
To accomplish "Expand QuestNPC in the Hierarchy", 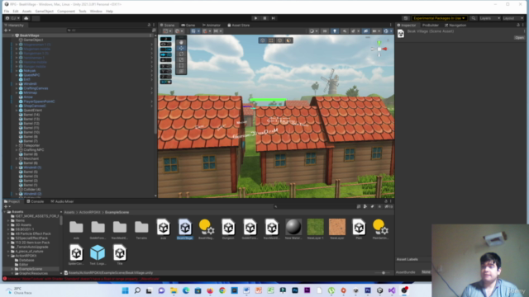I will coord(17,75).
